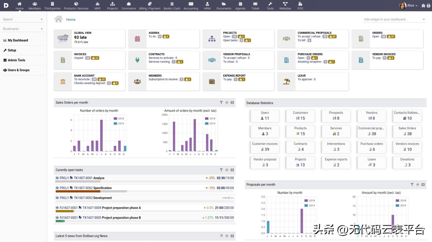The height and width of the screenshot is (242, 432).
Task: Open the POS module icon
Action: [x=300, y=4]
